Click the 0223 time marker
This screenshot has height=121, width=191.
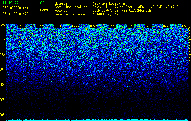57,26
